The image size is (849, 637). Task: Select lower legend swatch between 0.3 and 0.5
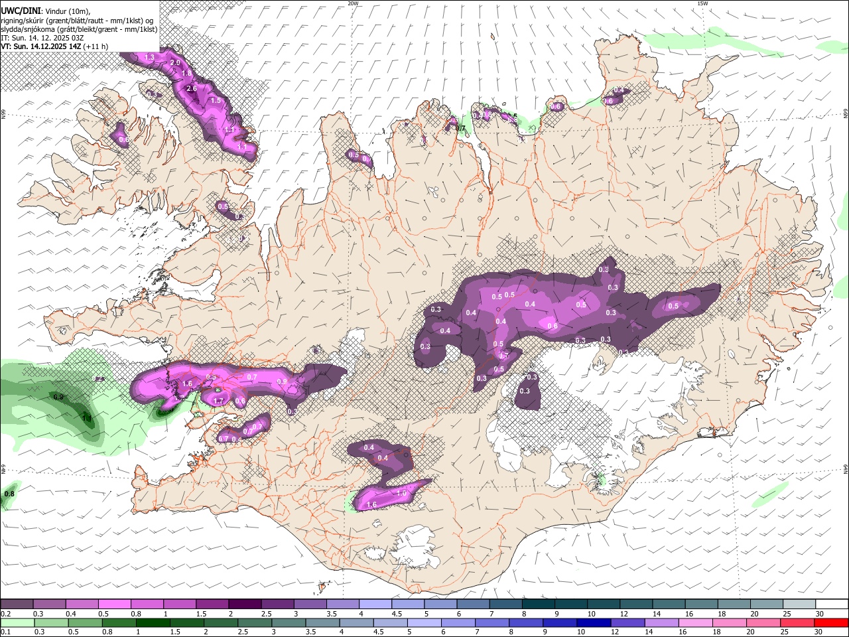pos(51,622)
